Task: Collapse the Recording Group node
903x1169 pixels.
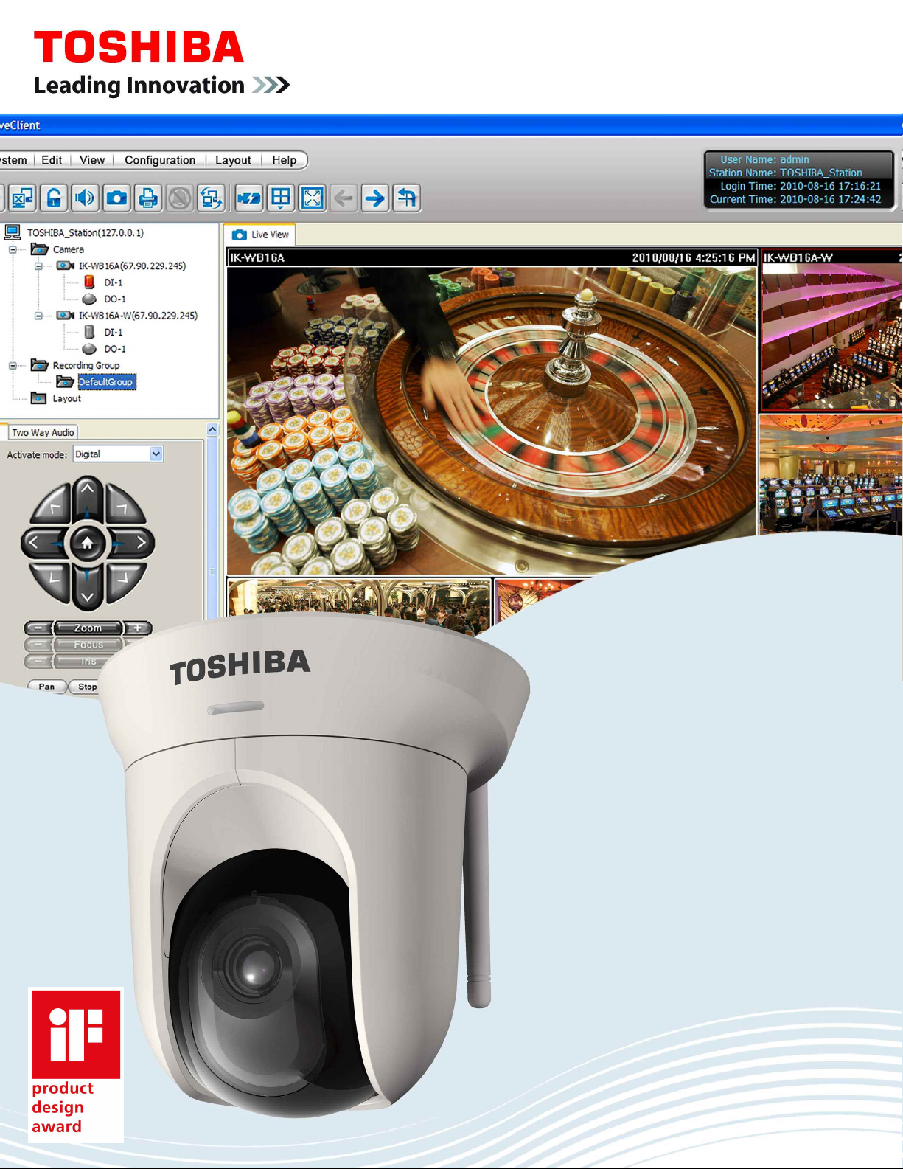Action: click(13, 365)
